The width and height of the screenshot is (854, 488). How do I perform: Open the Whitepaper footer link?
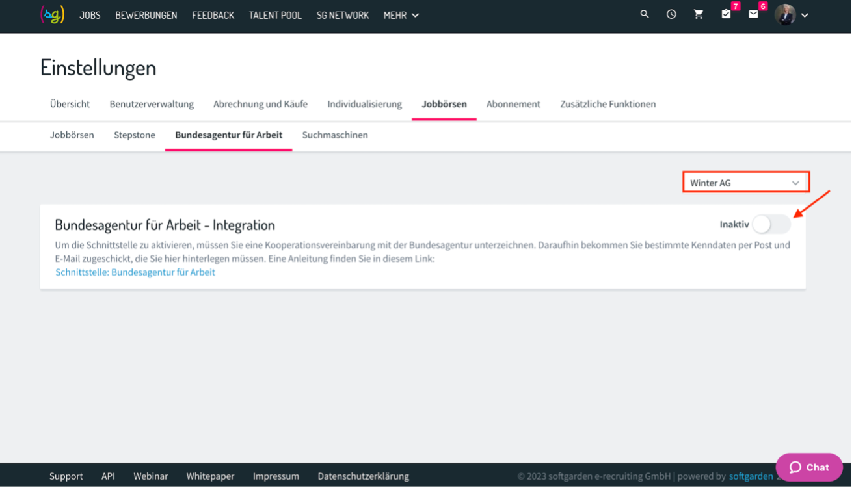point(211,478)
